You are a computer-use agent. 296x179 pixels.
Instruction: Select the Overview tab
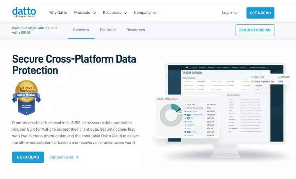(81, 30)
